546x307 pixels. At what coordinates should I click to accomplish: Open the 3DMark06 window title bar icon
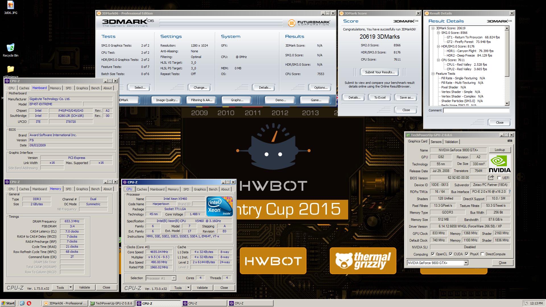coord(99,13)
